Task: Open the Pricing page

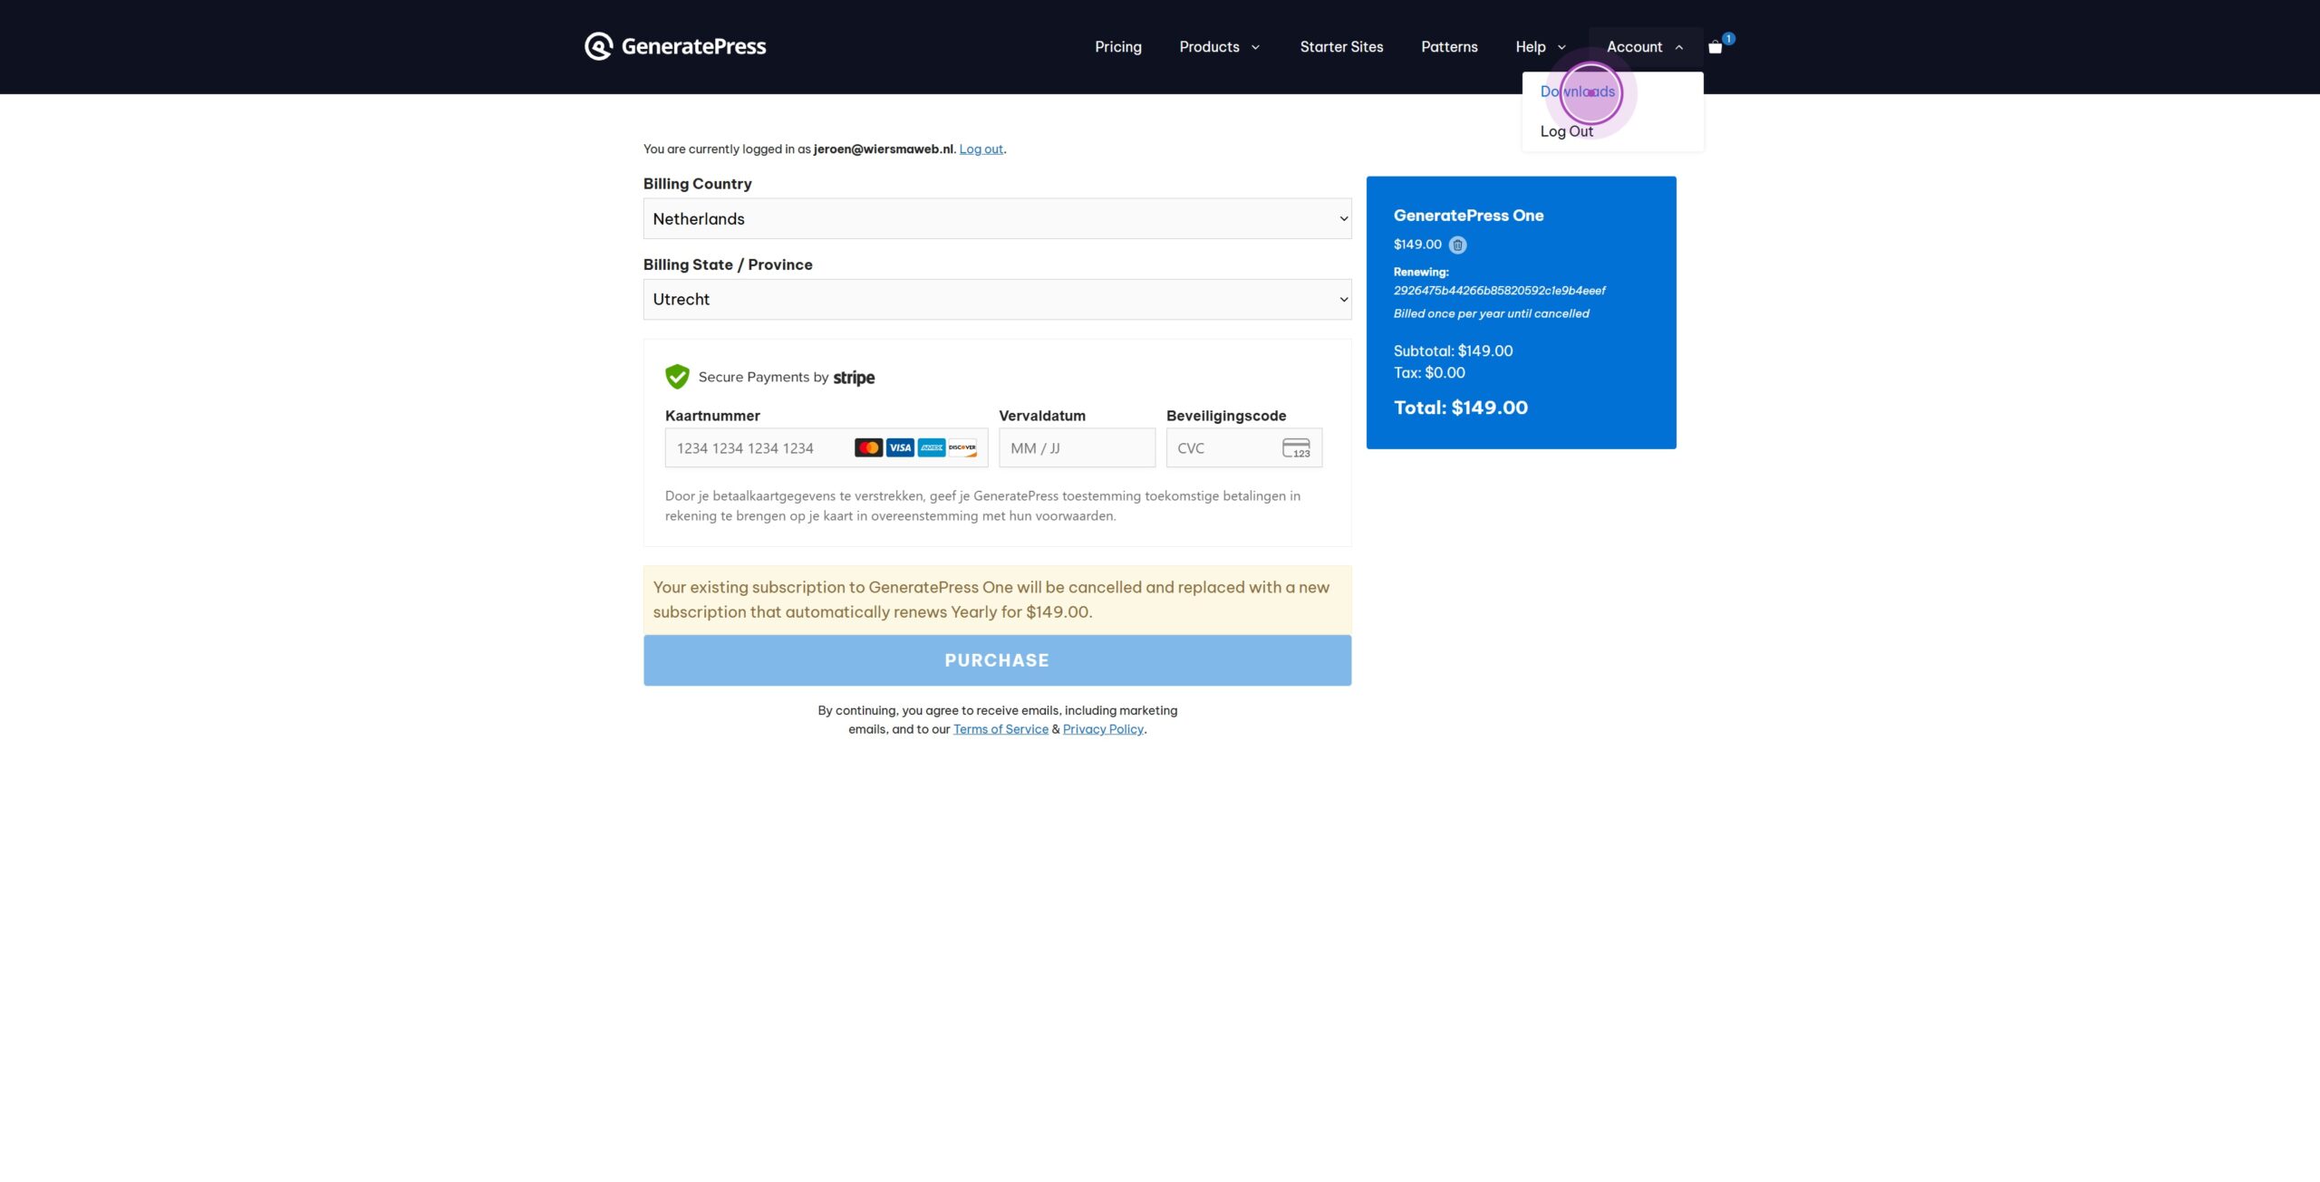Action: click(1118, 47)
